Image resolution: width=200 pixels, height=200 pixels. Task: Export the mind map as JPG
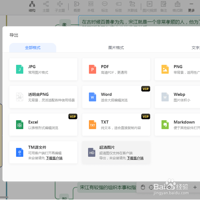pyautogui.click(x=43, y=69)
